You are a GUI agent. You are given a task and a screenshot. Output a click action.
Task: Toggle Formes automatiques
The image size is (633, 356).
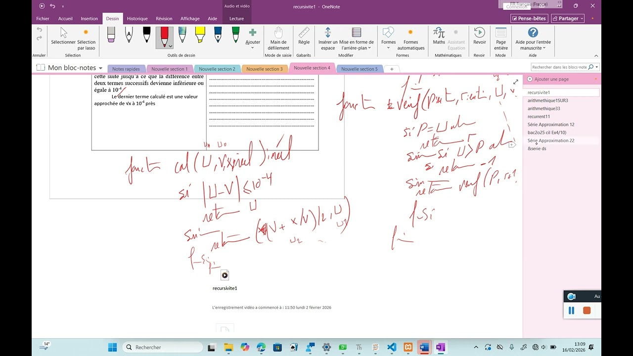(x=410, y=39)
